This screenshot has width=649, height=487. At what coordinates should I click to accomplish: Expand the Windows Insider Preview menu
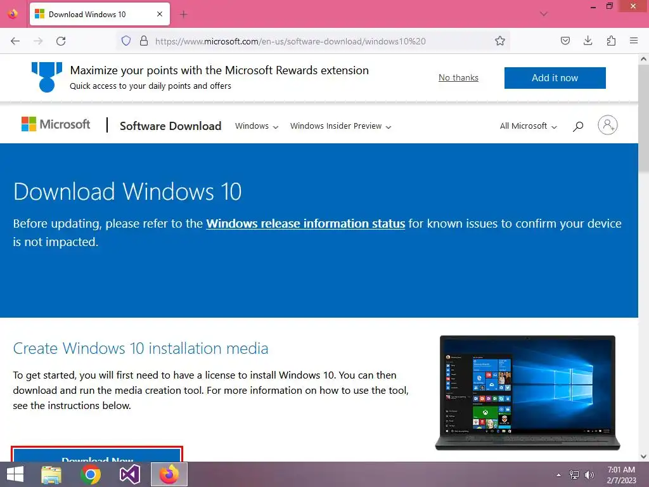pyautogui.click(x=340, y=126)
